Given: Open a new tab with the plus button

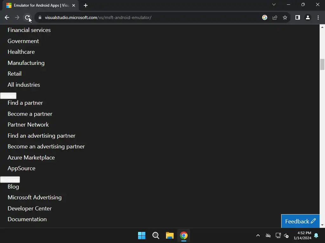Looking at the screenshot, I should (86, 5).
